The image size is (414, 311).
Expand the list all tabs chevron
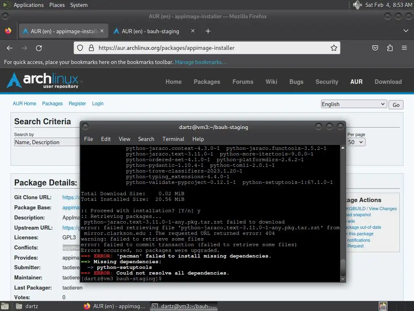click(x=406, y=31)
